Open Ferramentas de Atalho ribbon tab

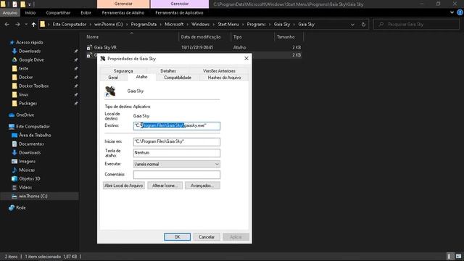tap(123, 13)
